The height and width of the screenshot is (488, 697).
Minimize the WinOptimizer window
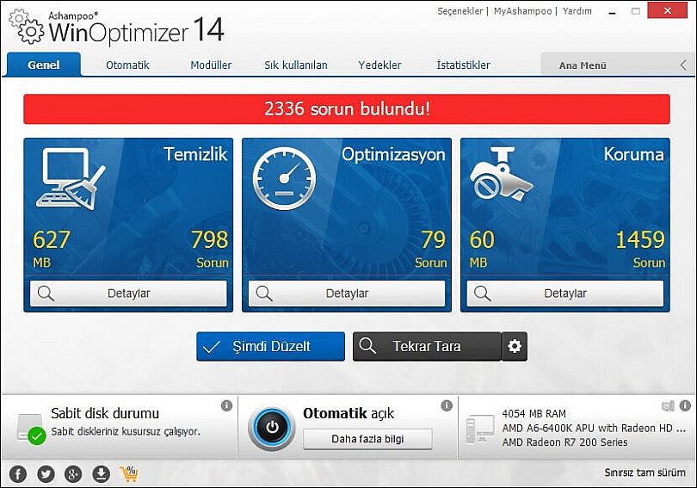click(612, 11)
